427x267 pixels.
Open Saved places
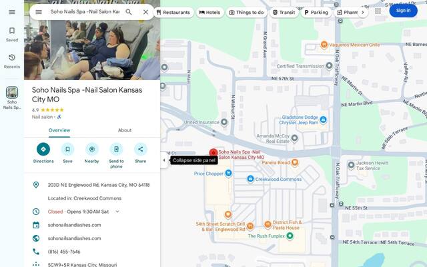(12, 34)
